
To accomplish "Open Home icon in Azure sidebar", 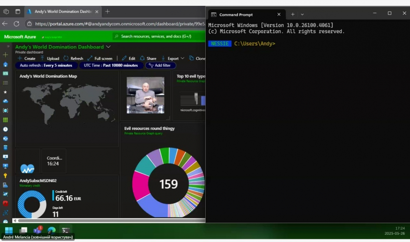I will pos(5,64).
